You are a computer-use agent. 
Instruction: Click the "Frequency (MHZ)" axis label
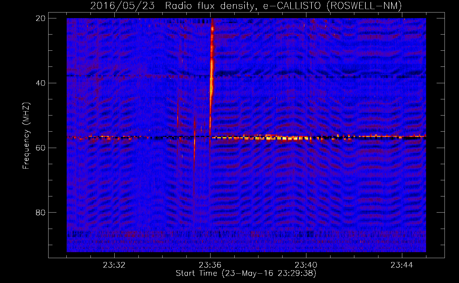[x=26, y=136]
